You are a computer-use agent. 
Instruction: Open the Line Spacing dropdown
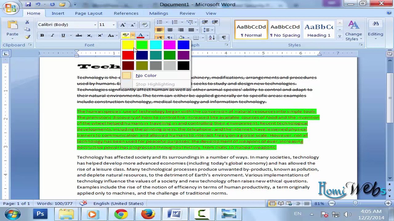coord(207,30)
